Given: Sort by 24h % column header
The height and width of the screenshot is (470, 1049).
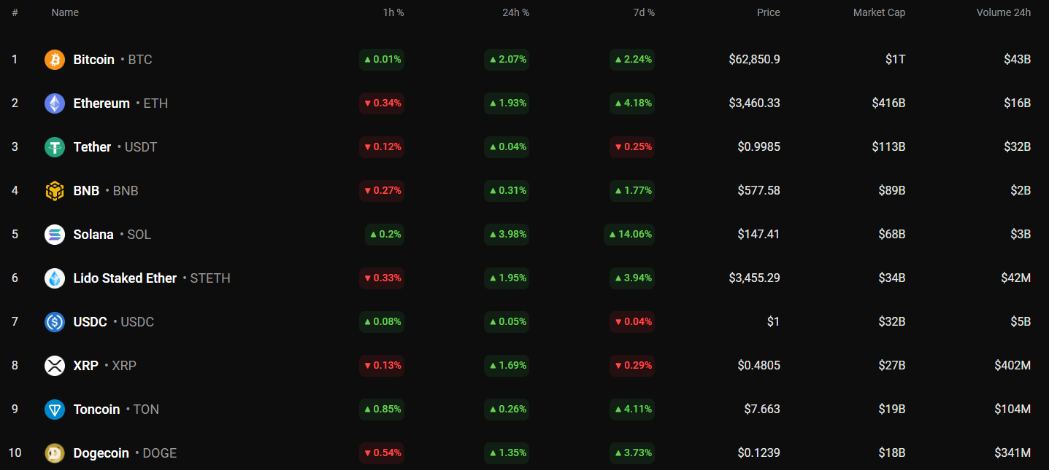Looking at the screenshot, I should tap(516, 12).
